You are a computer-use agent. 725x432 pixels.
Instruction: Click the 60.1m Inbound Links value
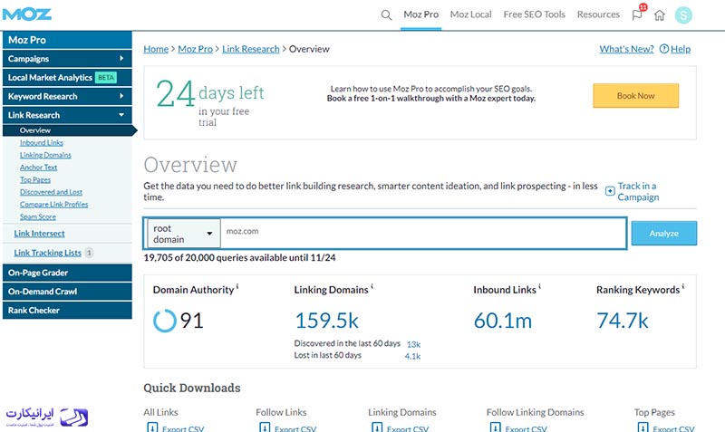coord(503,321)
